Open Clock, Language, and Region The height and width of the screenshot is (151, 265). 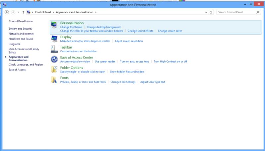pyautogui.click(x=26, y=65)
